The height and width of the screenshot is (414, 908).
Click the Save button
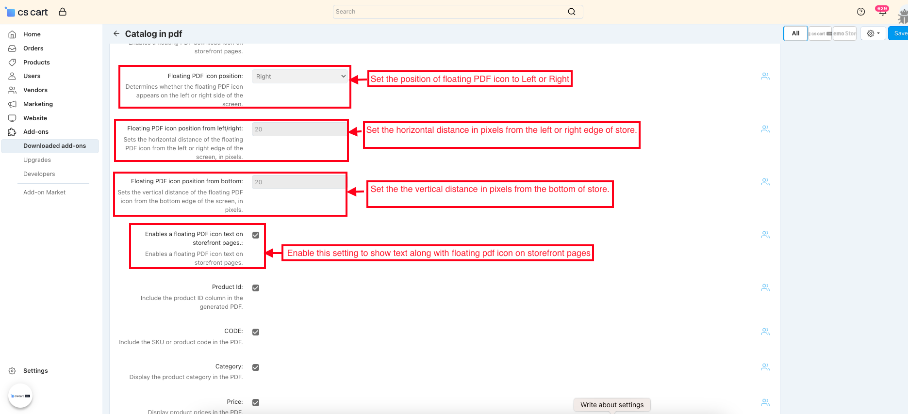coord(899,33)
